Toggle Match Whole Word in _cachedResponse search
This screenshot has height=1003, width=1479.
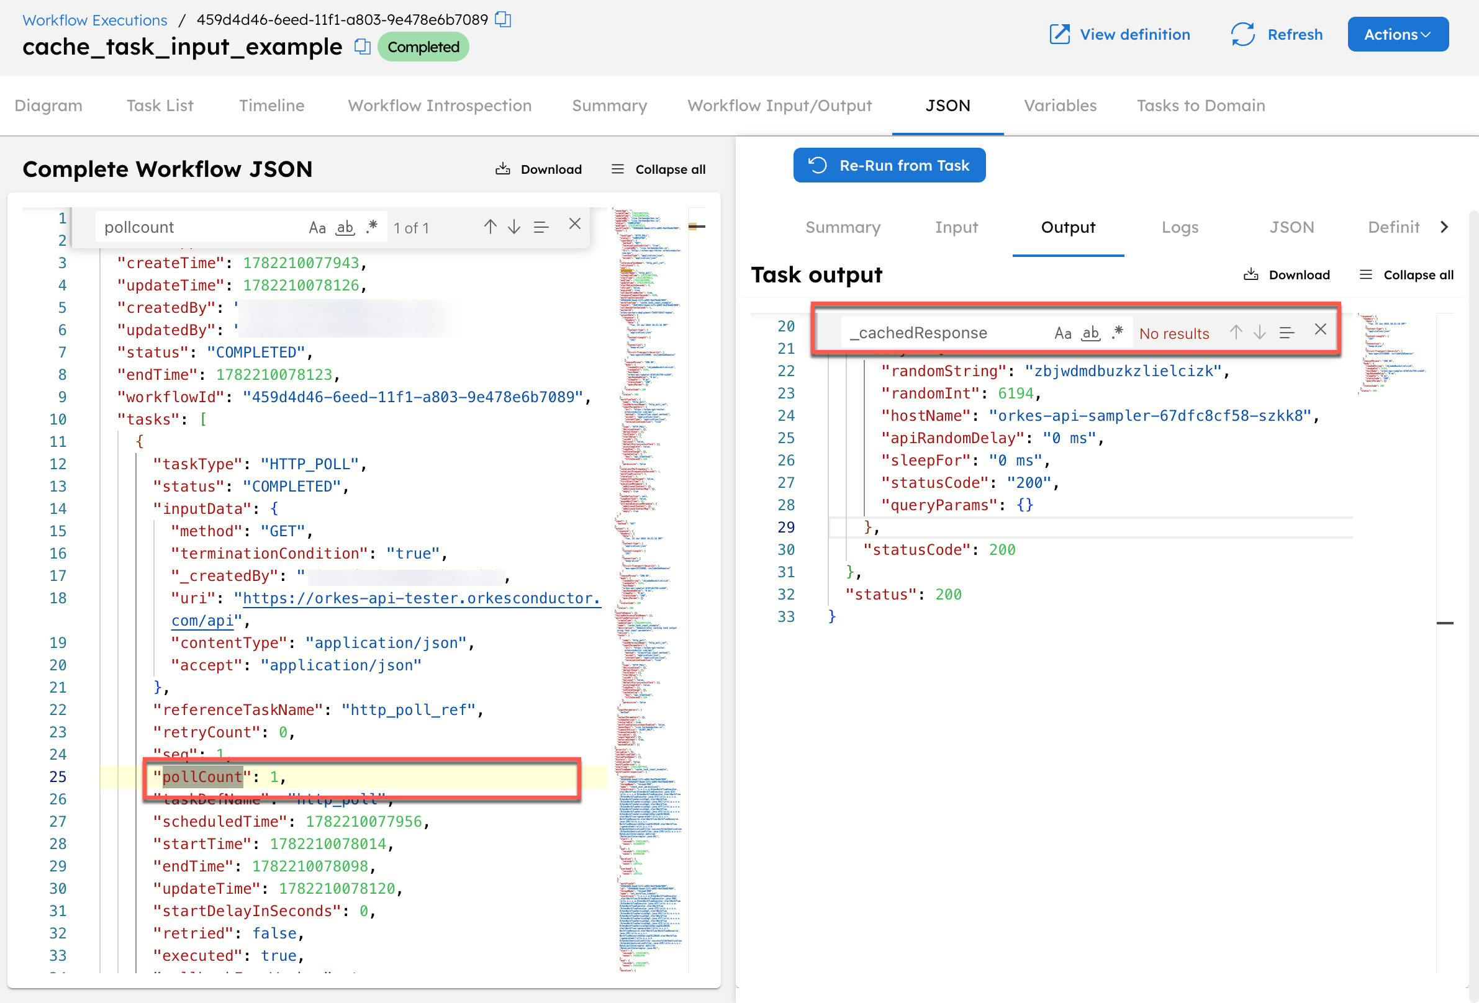tap(1091, 333)
